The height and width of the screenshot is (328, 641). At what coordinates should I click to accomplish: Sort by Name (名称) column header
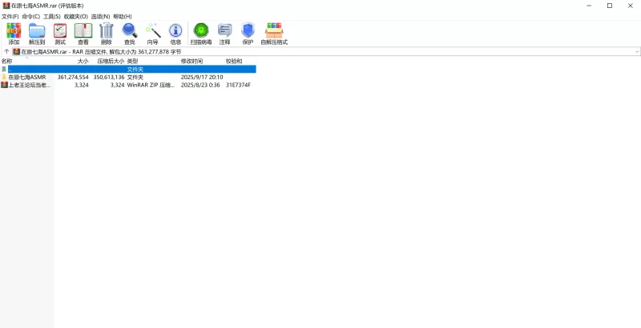[27, 61]
